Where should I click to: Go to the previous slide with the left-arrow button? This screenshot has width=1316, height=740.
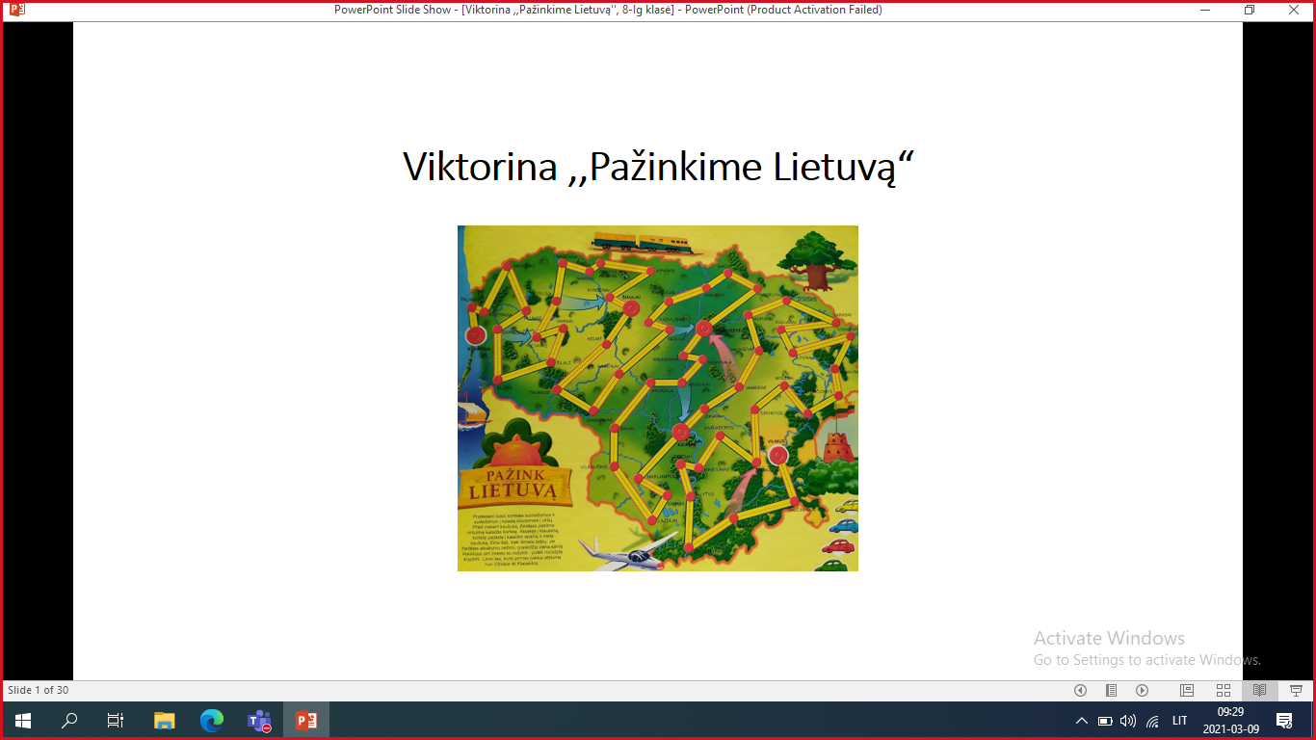pos(1080,690)
